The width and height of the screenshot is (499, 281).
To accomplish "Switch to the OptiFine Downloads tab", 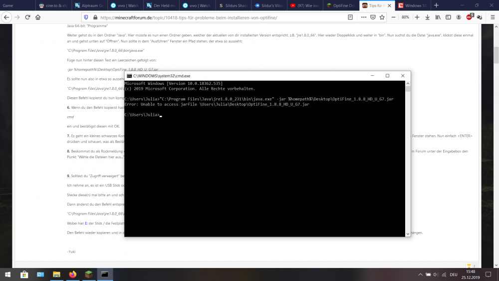I will [341, 5].
